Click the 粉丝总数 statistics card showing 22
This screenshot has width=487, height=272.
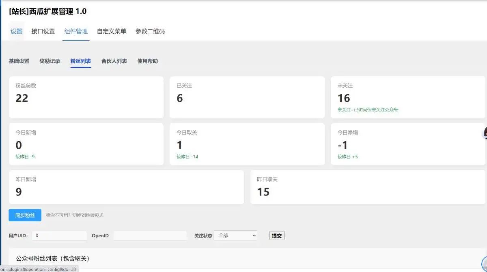[86, 97]
